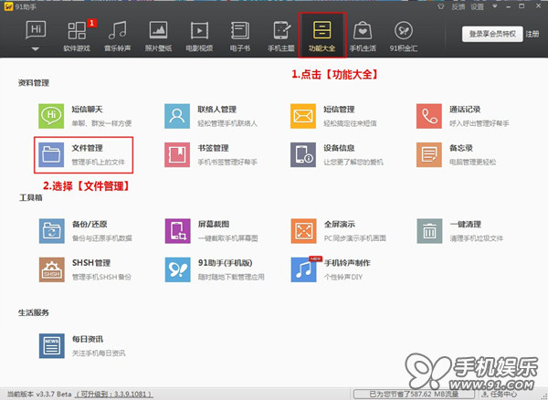Click the 通话记录 call log icon

pyautogui.click(x=429, y=116)
